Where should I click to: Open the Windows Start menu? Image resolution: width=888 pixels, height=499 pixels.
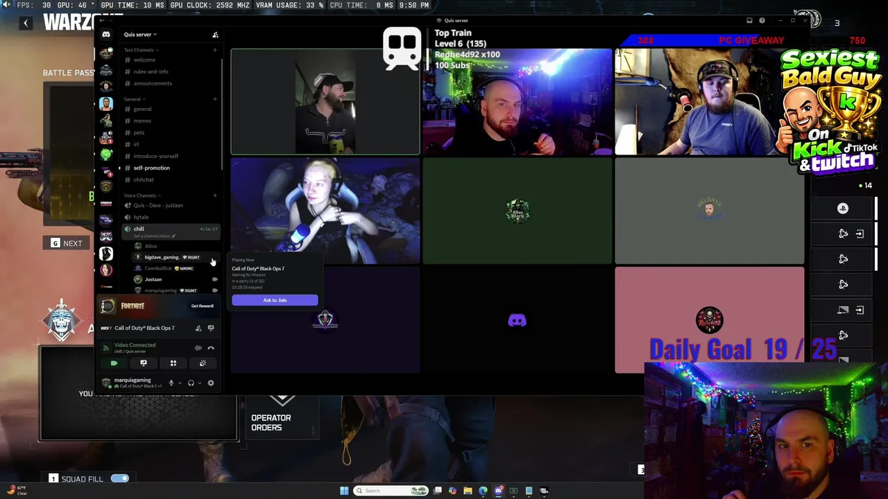[344, 491]
